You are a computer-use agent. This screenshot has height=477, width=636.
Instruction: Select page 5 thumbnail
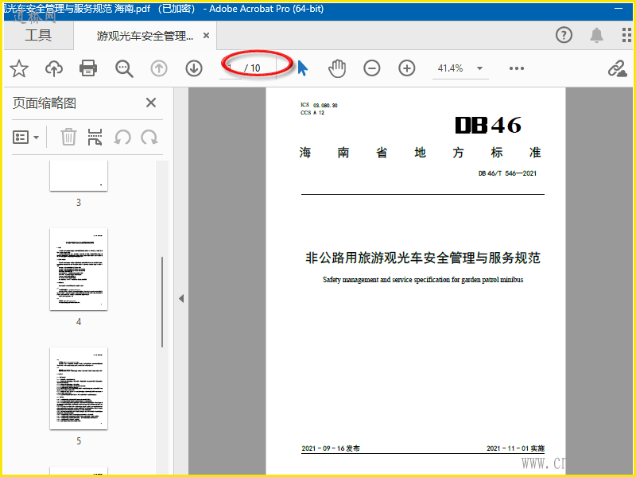[x=79, y=389]
